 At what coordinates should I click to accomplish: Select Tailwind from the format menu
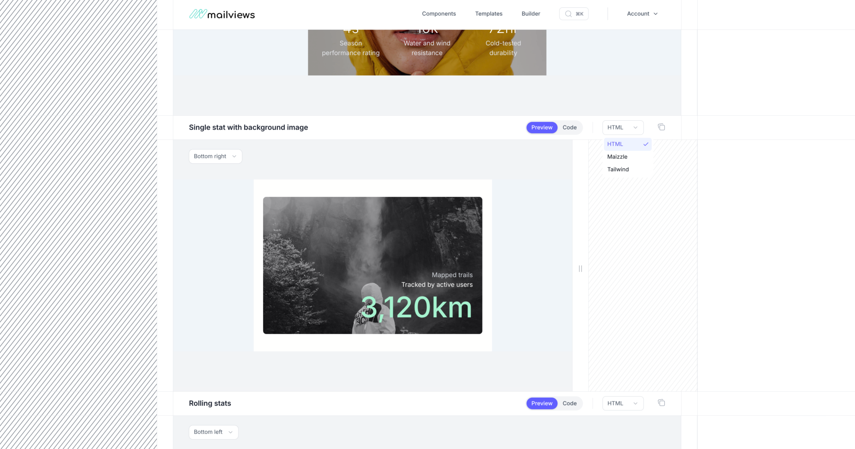click(x=618, y=169)
